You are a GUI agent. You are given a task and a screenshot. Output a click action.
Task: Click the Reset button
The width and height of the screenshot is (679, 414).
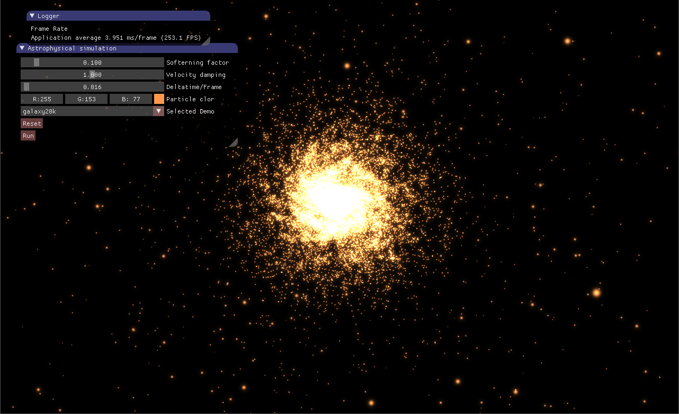[x=32, y=123]
